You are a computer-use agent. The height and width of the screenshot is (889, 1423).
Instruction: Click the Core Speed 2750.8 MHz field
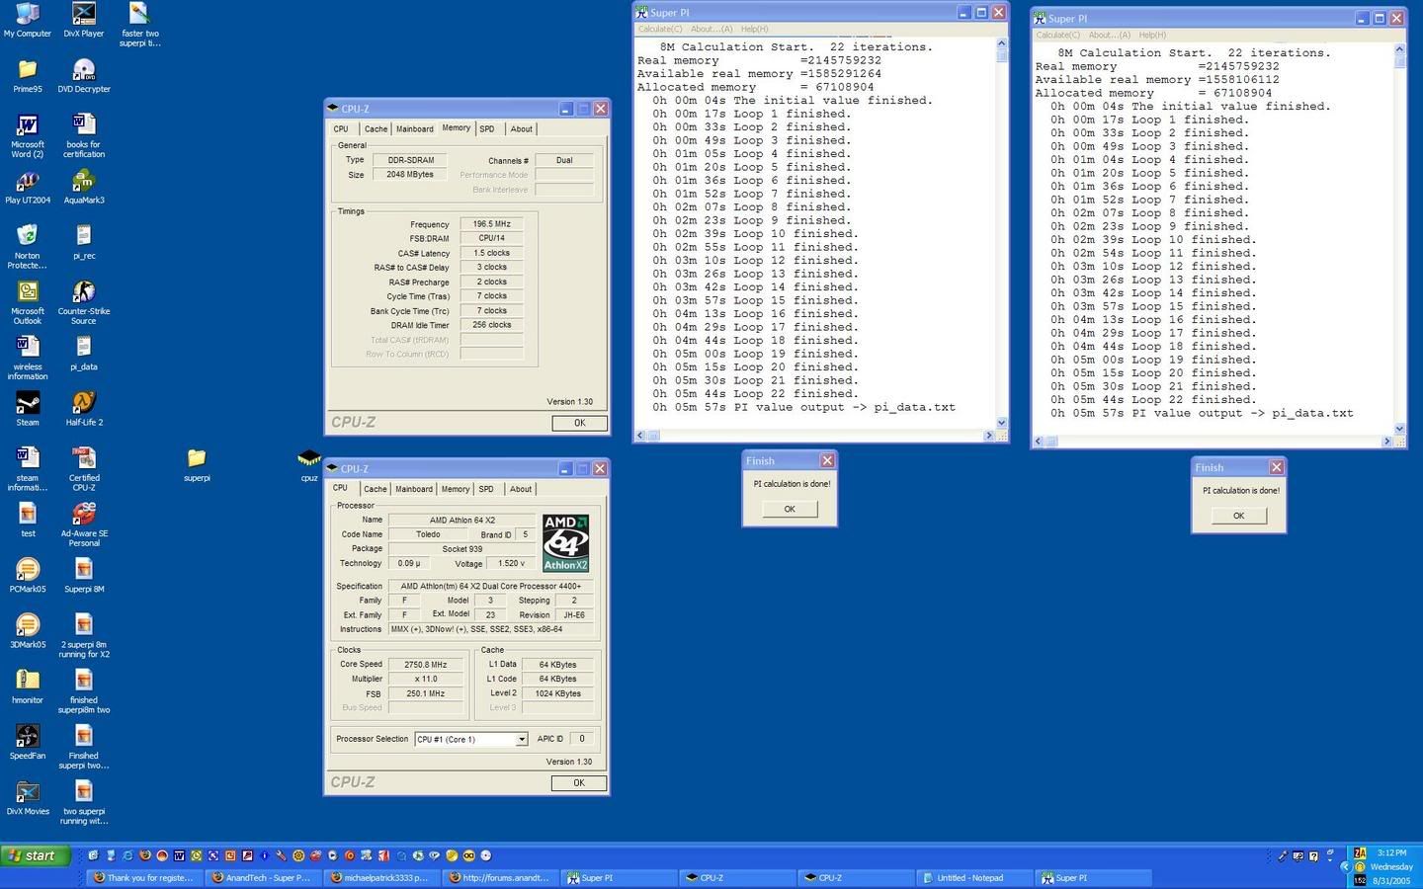[x=425, y=665]
